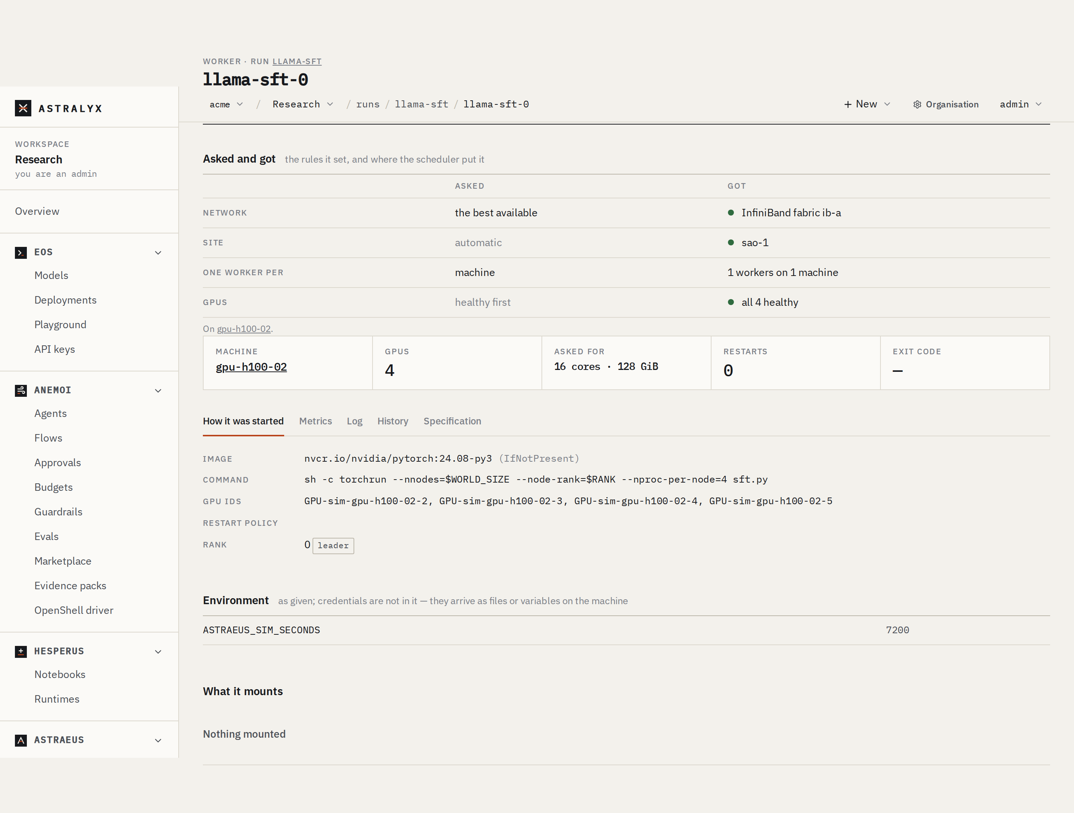Click the ASTRAEUS_SIM_SECONDS variable name
Screen dimensions: 1074x813
261,630
